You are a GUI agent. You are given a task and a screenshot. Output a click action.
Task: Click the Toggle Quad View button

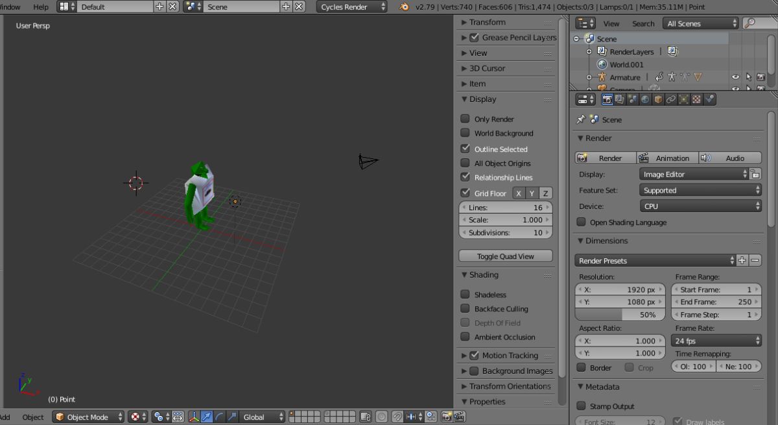click(x=506, y=256)
